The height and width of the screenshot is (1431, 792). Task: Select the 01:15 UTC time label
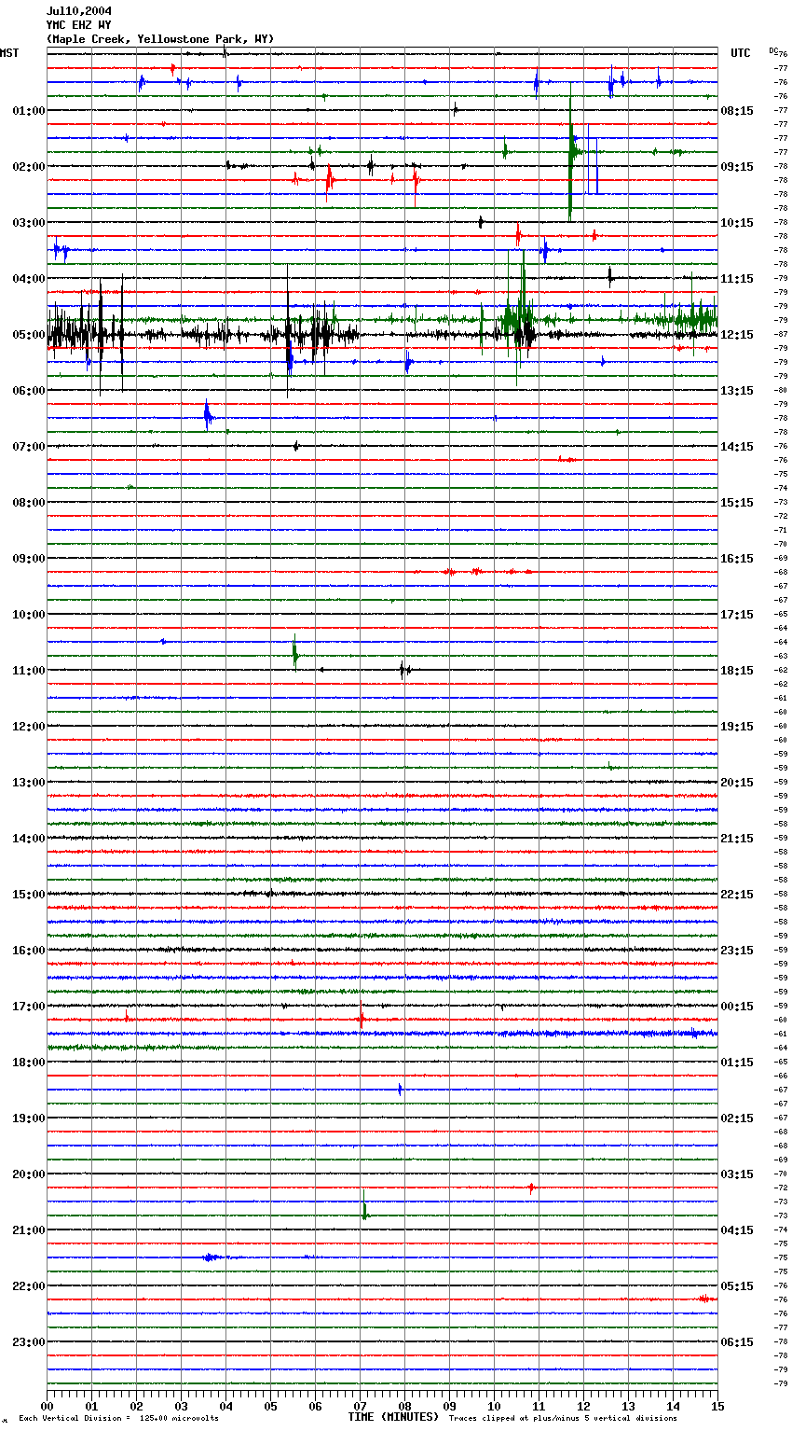(737, 1063)
